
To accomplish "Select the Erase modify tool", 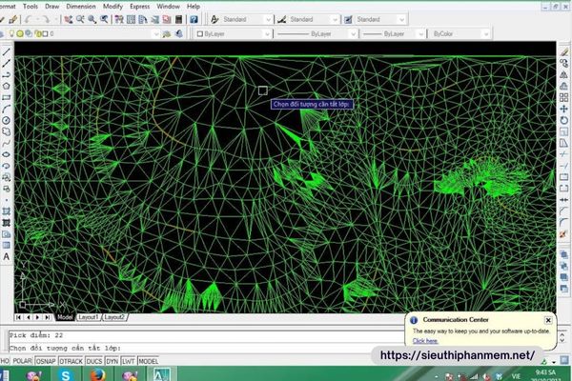I will click(x=564, y=52).
